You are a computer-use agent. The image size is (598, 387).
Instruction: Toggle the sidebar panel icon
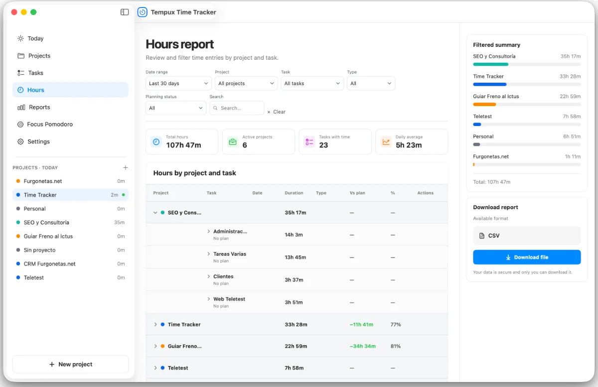pyautogui.click(x=125, y=12)
